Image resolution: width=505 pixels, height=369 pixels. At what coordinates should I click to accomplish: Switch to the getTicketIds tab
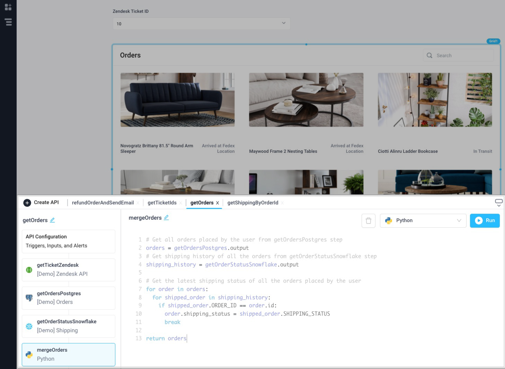pyautogui.click(x=162, y=202)
